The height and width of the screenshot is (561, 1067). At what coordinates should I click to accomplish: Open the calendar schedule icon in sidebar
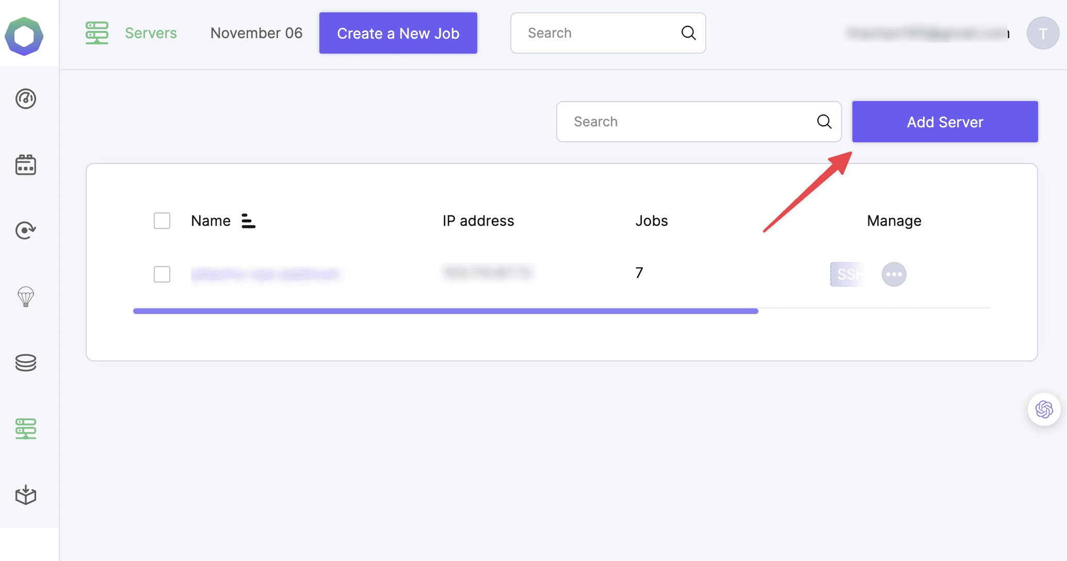(x=26, y=165)
